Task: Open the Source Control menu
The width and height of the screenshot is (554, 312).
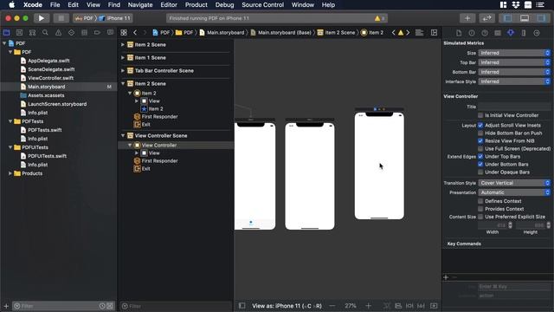Action: click(262, 5)
